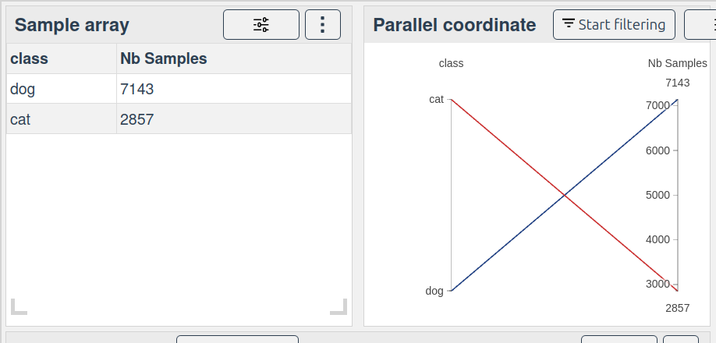This screenshot has height=343, width=716.
Task: Select the dog row in the table
Action: point(179,89)
